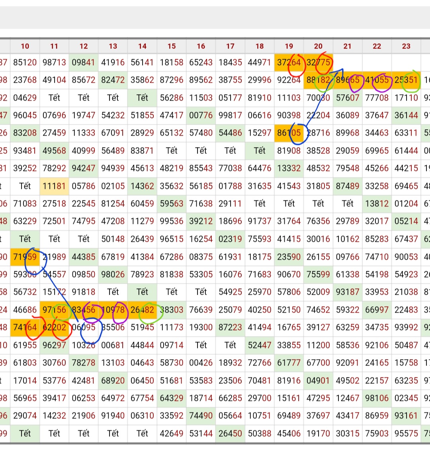Select the cell 50148
430x465 pixels.
coord(113,239)
